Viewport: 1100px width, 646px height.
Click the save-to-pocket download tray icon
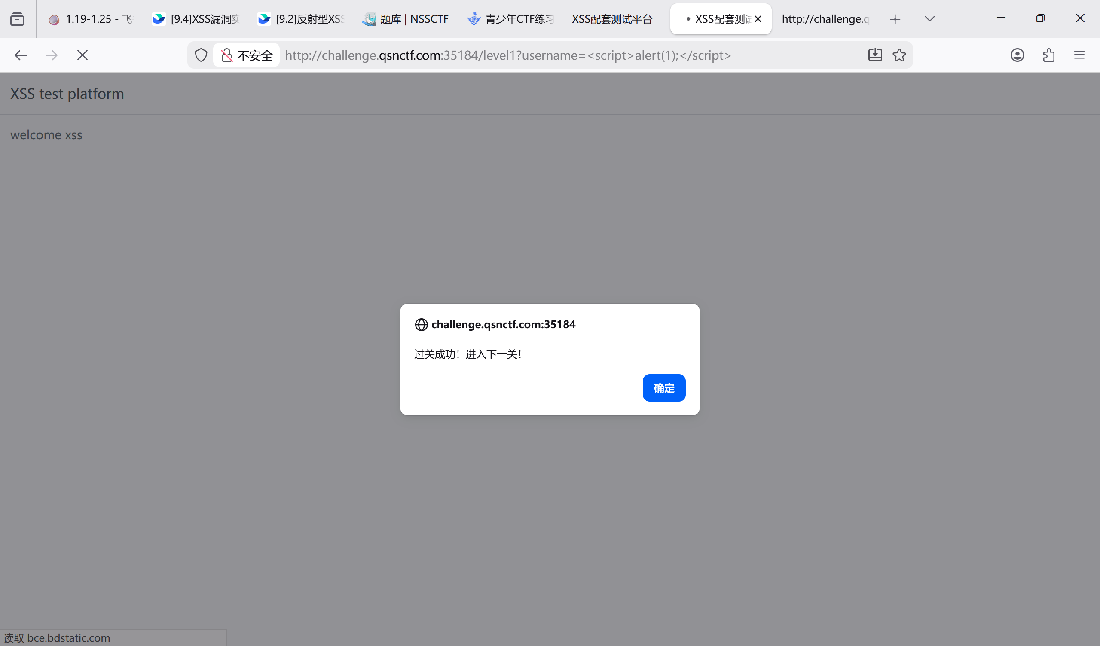(875, 55)
